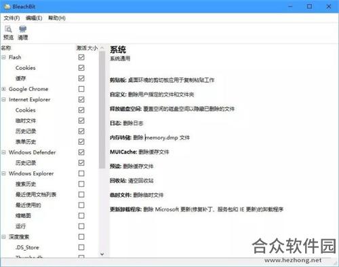339x267 pixels.
Task: Toggle the Windows Defender checkbox
Action: click(x=81, y=152)
